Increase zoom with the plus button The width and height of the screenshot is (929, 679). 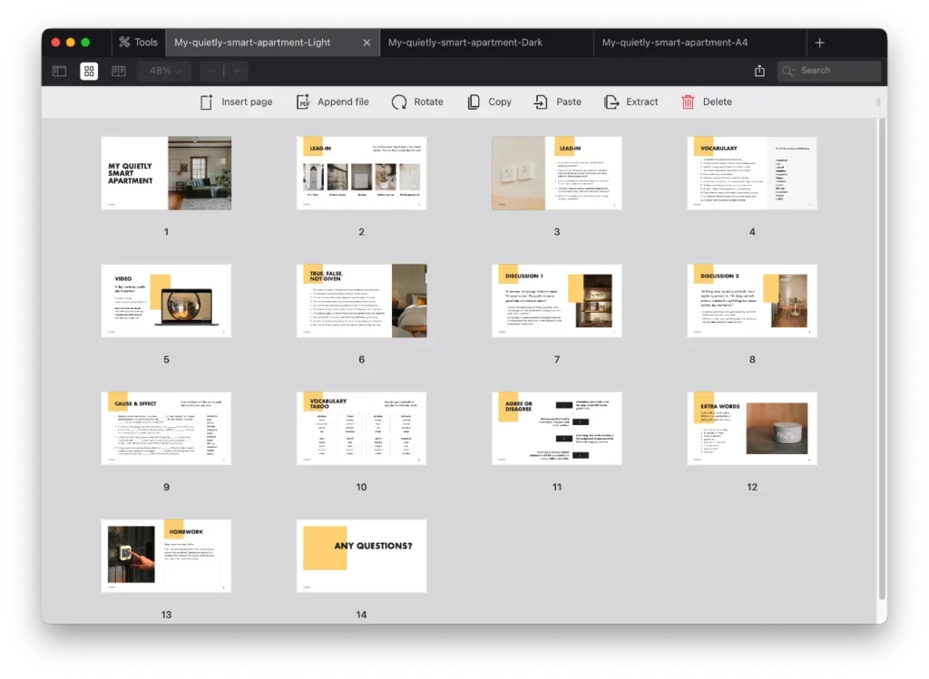point(236,71)
